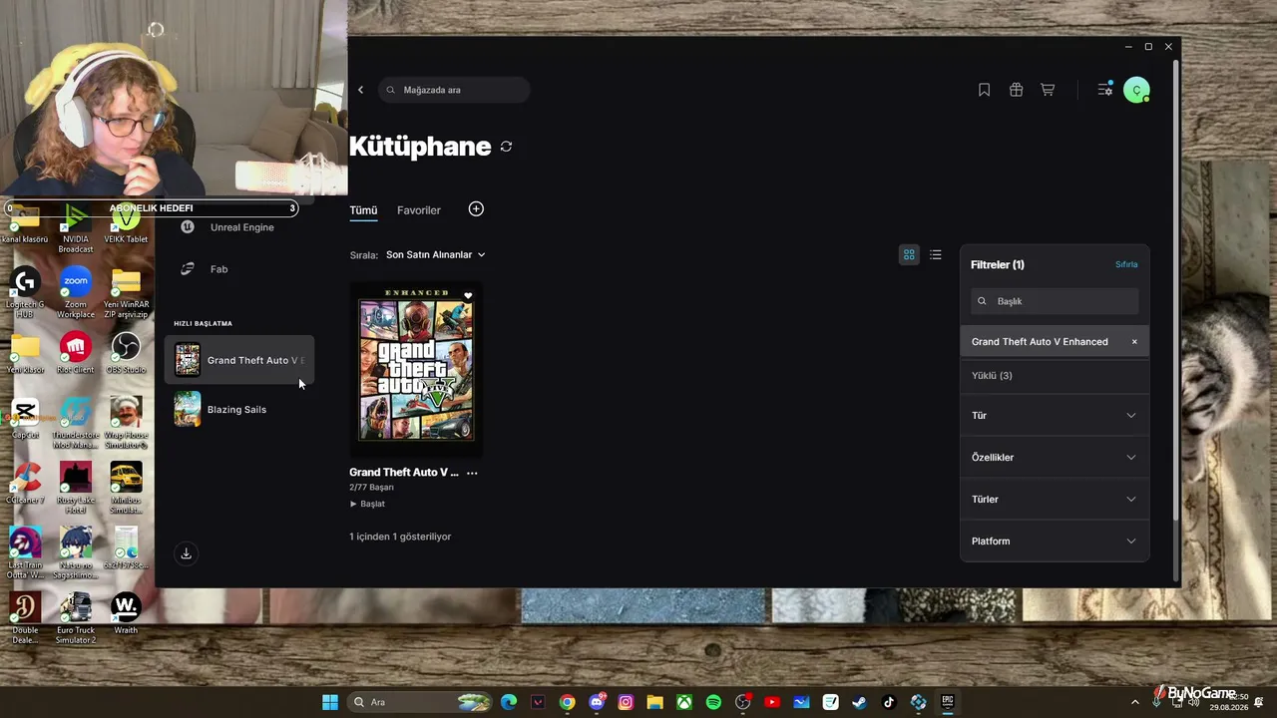Select the Euro Truck Simulator 2 icon

[x=76, y=618]
